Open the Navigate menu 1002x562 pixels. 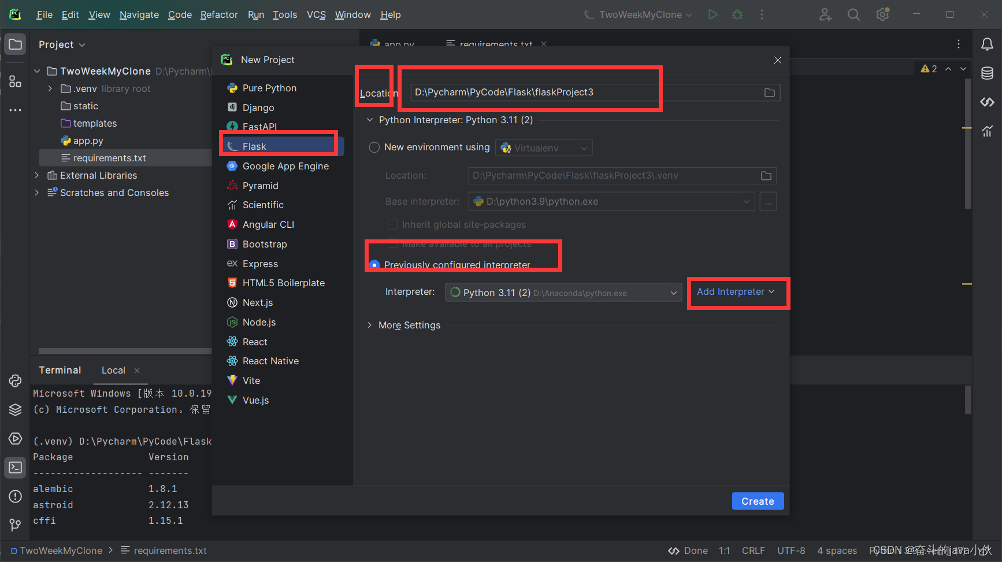pos(139,14)
